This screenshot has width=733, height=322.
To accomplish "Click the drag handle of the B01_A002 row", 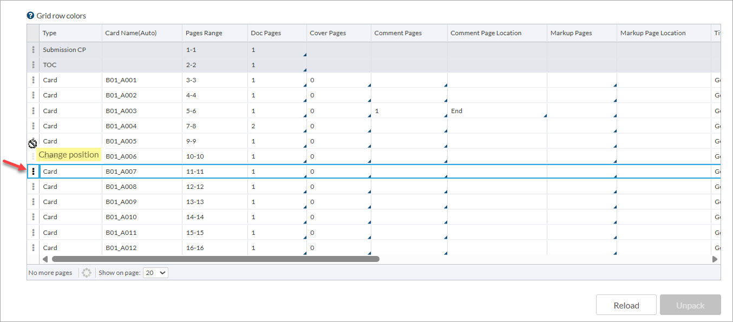I will (34, 95).
